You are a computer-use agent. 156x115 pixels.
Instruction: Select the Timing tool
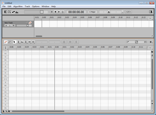coord(29,42)
